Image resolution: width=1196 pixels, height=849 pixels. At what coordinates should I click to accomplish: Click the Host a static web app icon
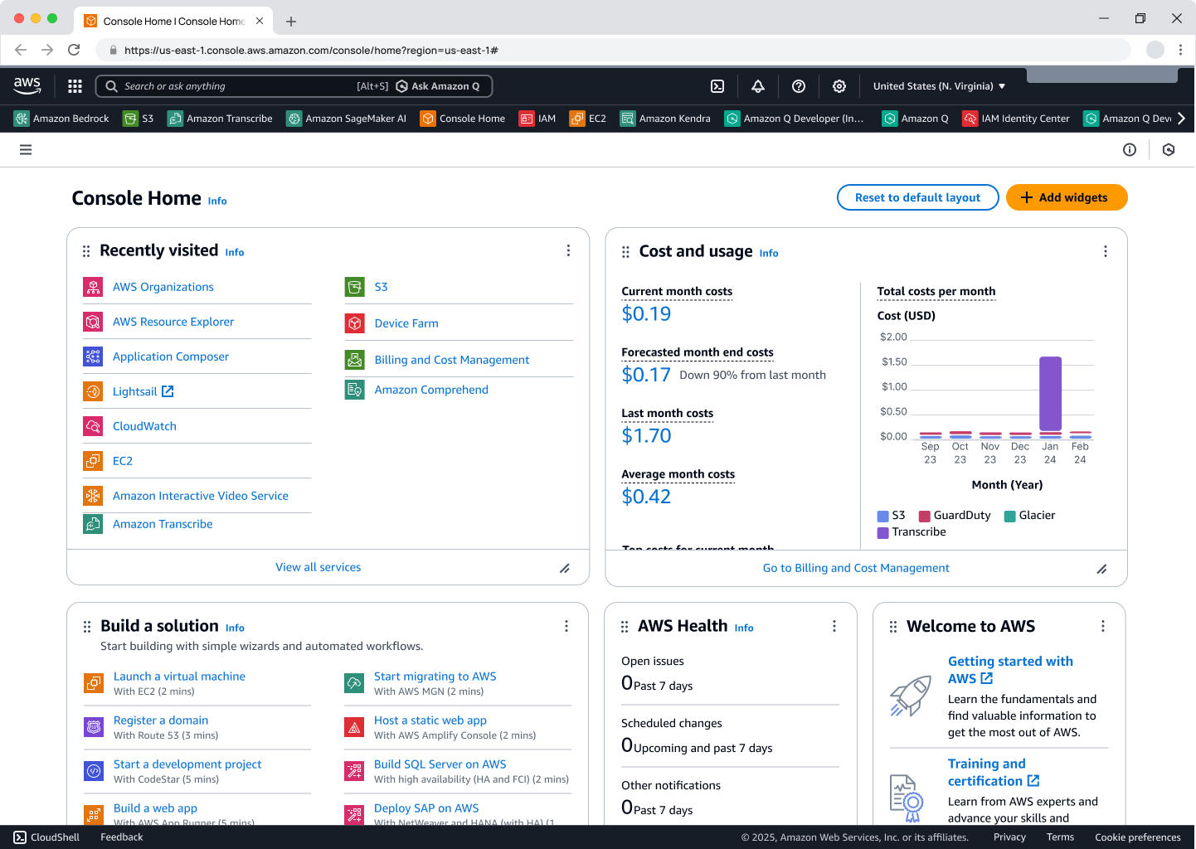coord(354,727)
